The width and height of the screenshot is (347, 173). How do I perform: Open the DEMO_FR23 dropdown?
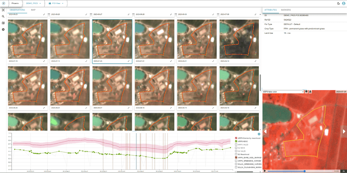(x=33, y=3)
